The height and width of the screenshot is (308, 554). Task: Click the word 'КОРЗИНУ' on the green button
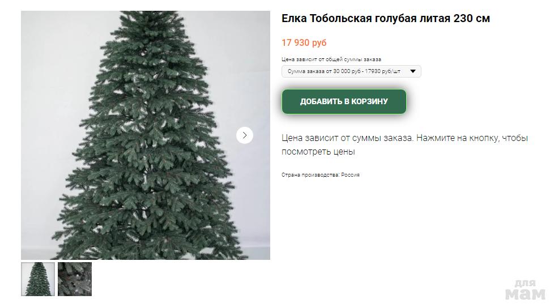[369, 101]
